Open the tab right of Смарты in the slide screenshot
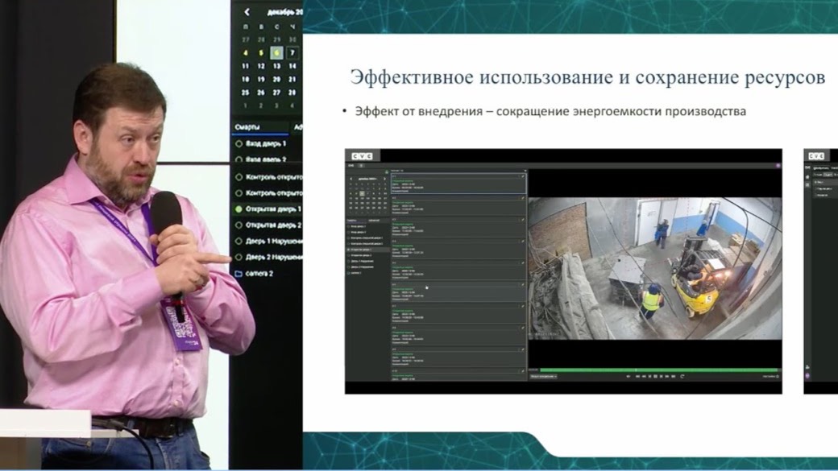 tap(374, 221)
